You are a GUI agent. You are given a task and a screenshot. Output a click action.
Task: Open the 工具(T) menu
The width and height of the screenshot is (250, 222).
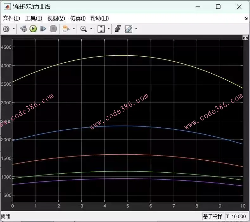click(34, 18)
